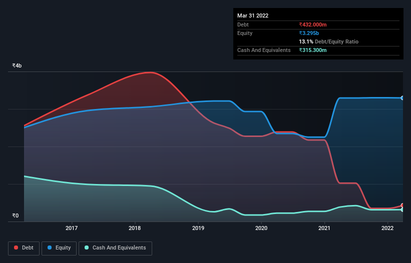Viewport: 411px width, 263px height.
Task: Click the ₹432.000m debt value
Action: [x=313, y=24]
